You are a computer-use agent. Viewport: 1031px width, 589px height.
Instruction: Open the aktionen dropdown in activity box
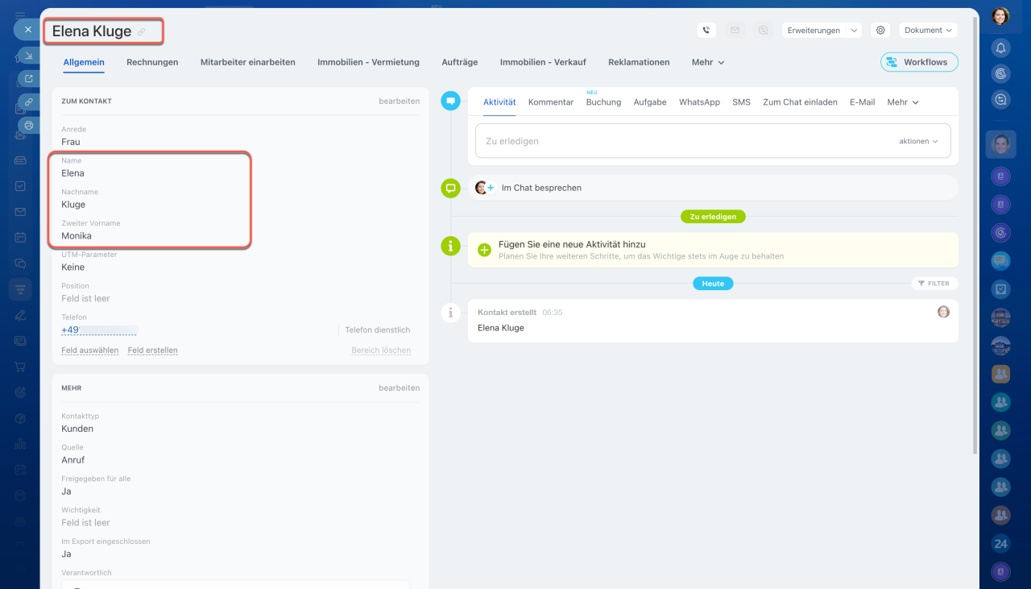point(918,141)
